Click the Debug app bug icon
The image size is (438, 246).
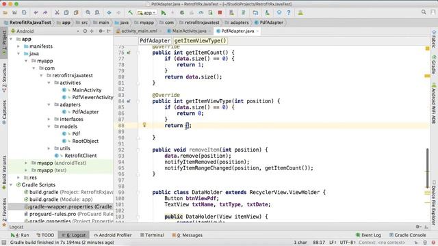[182, 12]
